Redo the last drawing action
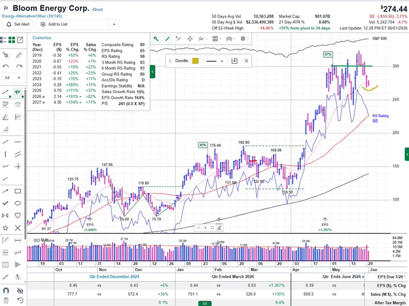The image size is (409, 306). coord(19,66)
